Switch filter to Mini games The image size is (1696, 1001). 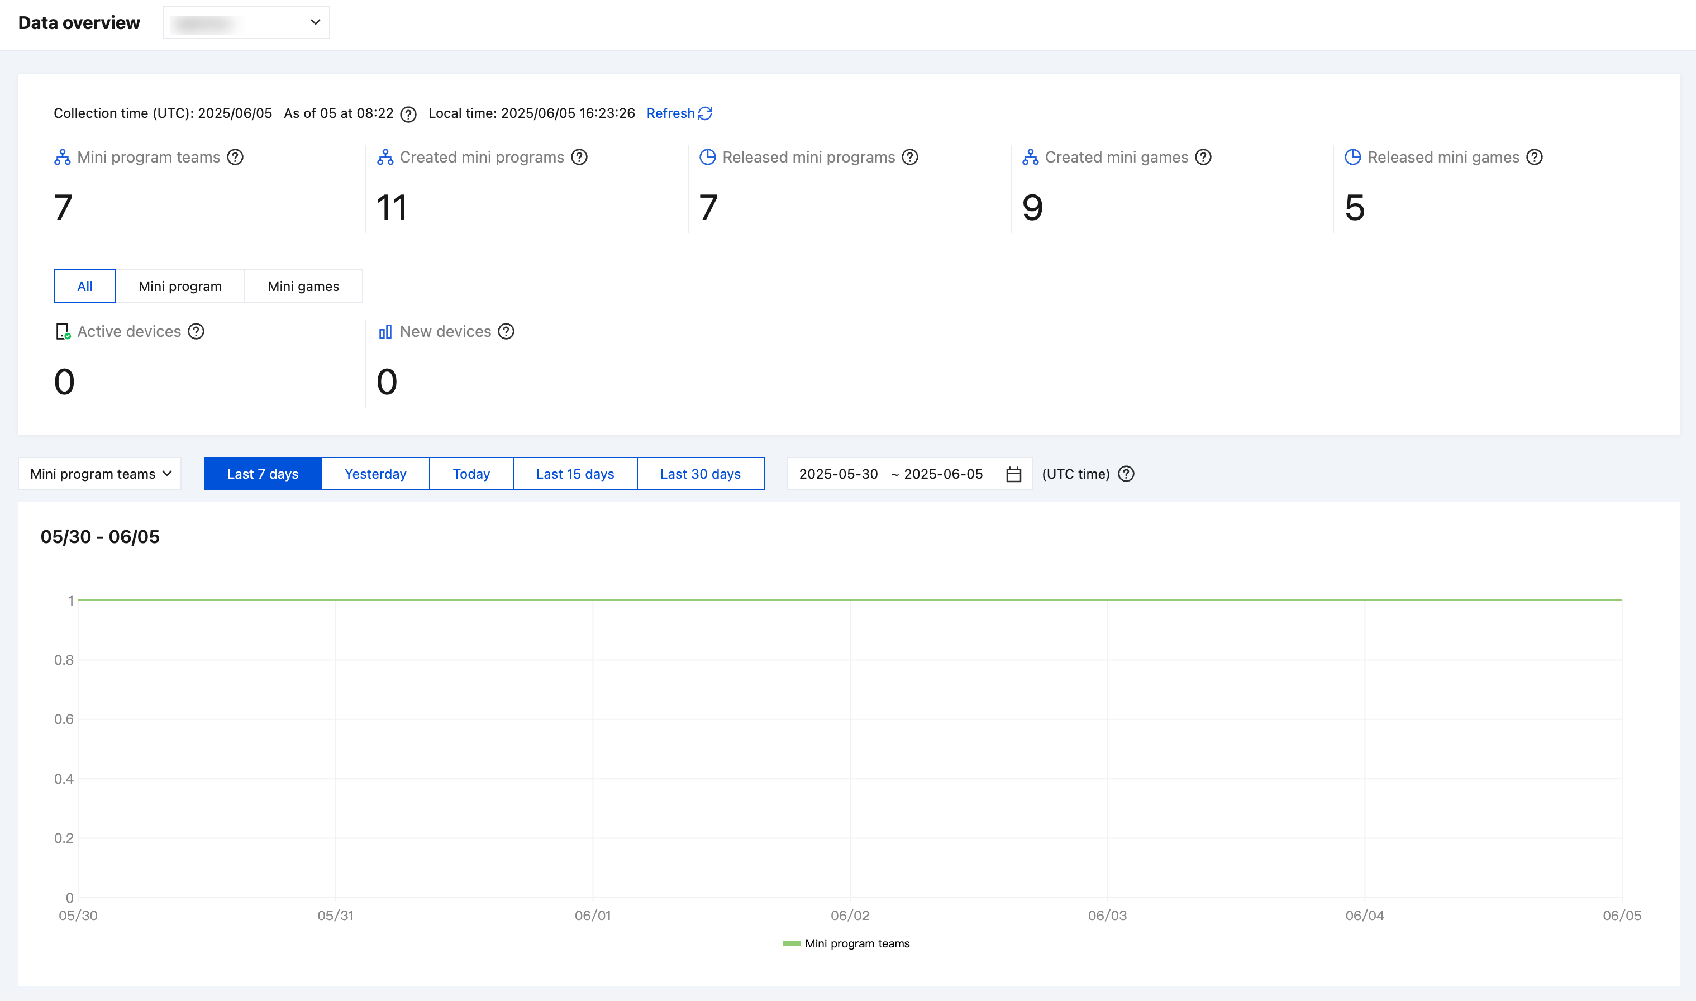tap(303, 286)
